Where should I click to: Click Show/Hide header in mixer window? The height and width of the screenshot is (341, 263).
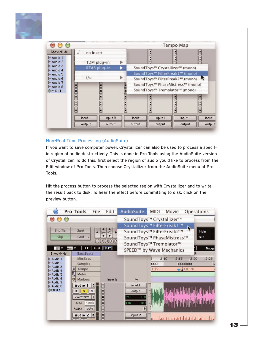[59, 52]
